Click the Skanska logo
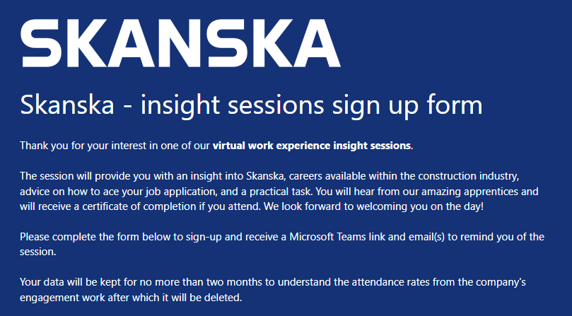This screenshot has width=572, height=316. coord(180,43)
